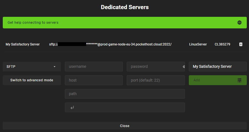Screen dimensions: 249x132
Task: Focus the port (default: 22) field
Action: pyautogui.click(x=156, y=80)
